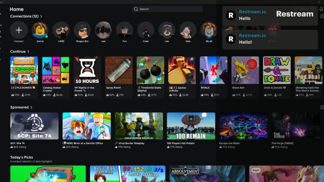
Task: Click the 100 Players Hot Potato title
Action: click(x=181, y=143)
